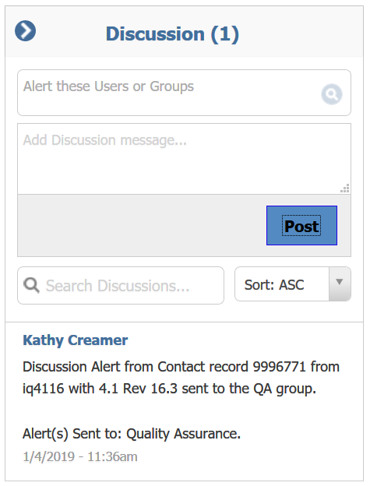
Task: Click record number 9996771 in the message
Action: [x=280, y=367]
